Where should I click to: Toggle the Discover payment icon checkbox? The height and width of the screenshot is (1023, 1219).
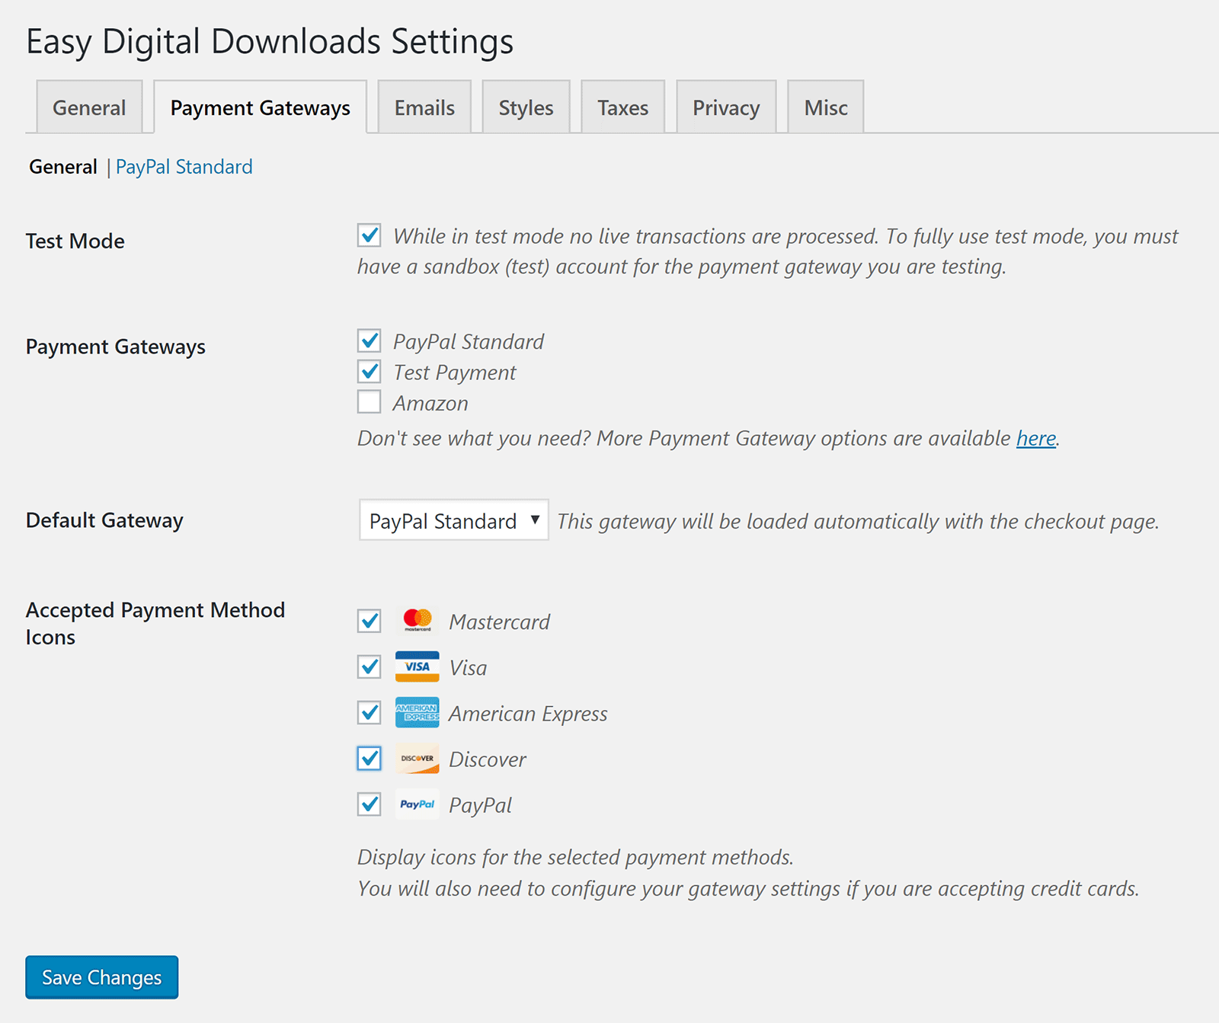[x=370, y=758]
